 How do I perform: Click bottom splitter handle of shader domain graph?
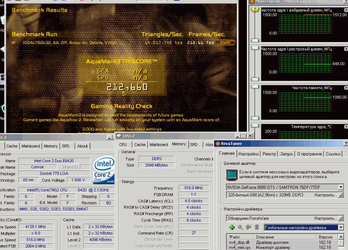(x=255, y=41)
